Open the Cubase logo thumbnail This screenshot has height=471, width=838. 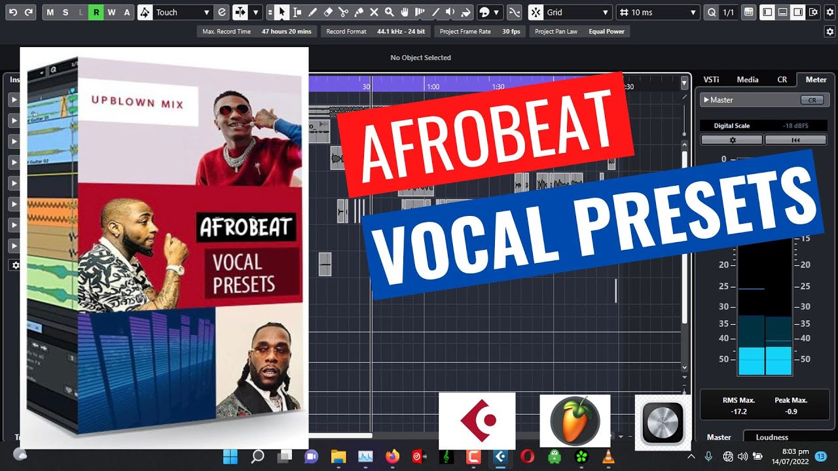[477, 421]
